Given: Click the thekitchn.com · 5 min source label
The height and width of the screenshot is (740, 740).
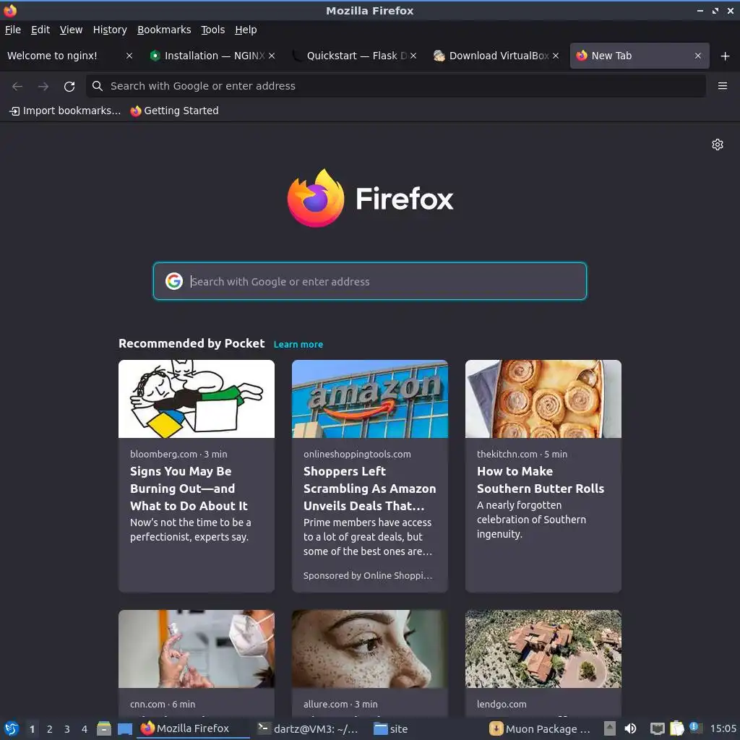Looking at the screenshot, I should (522, 454).
